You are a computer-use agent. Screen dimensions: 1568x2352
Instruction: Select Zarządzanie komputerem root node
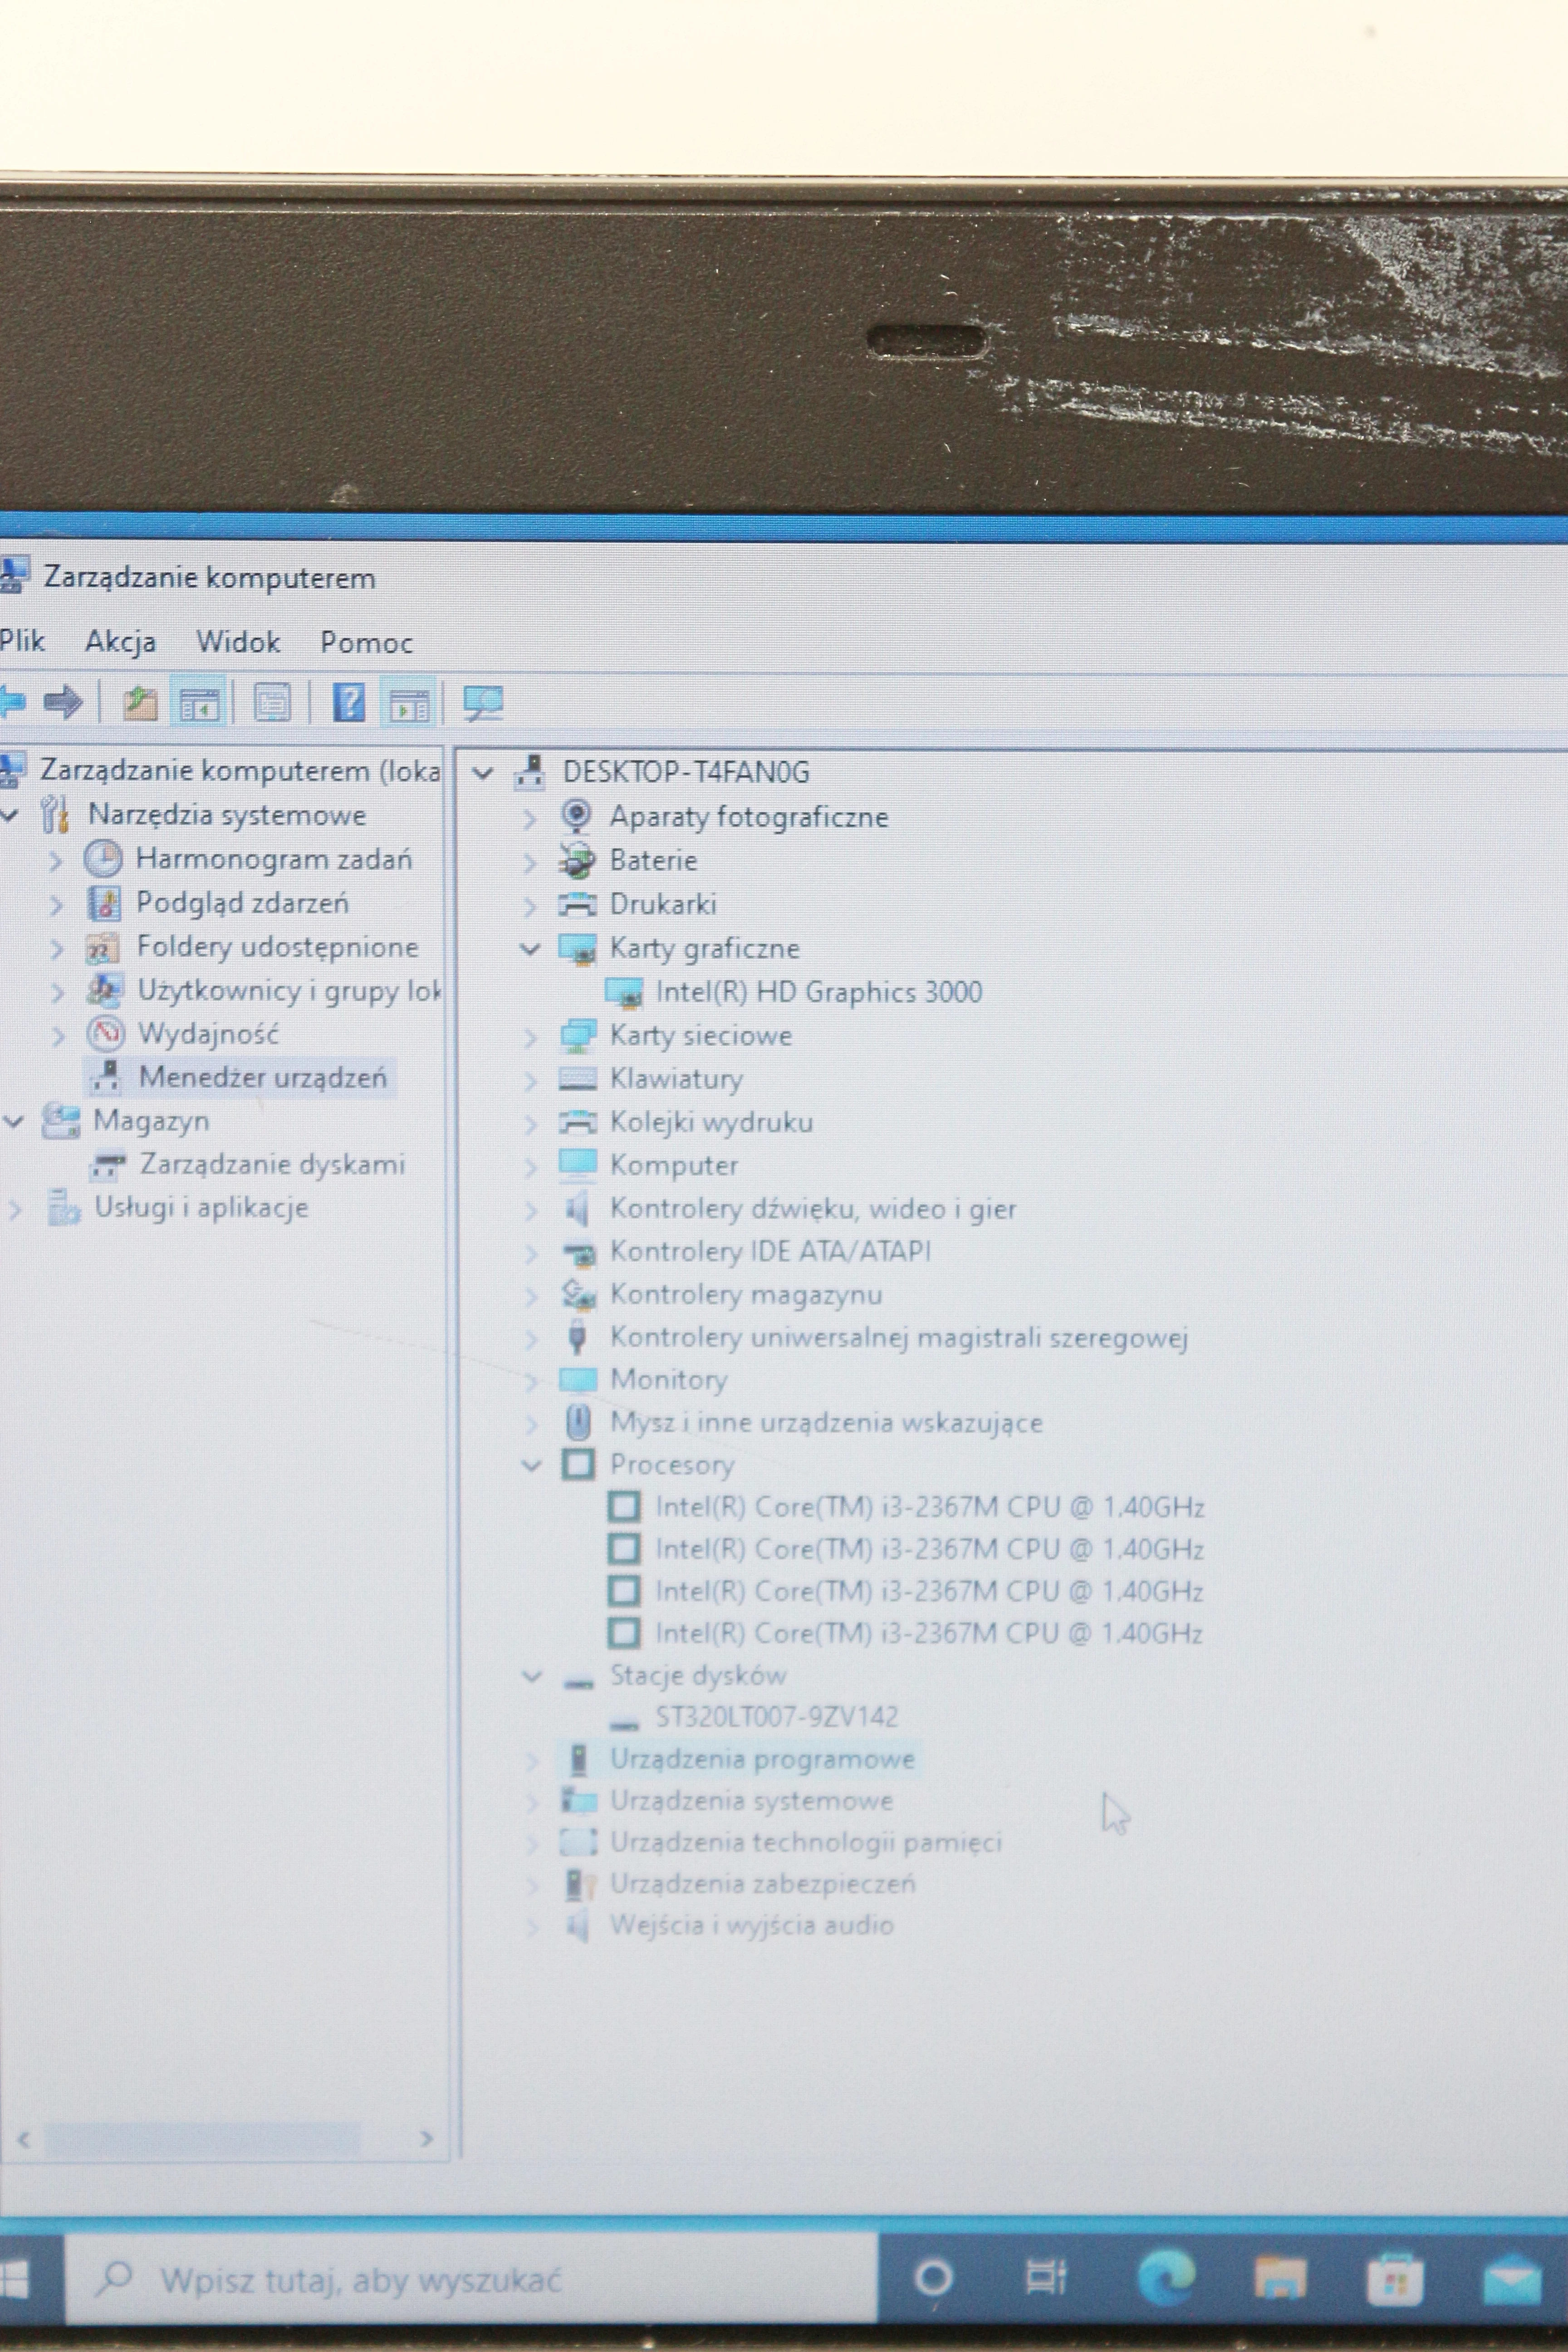(x=239, y=770)
